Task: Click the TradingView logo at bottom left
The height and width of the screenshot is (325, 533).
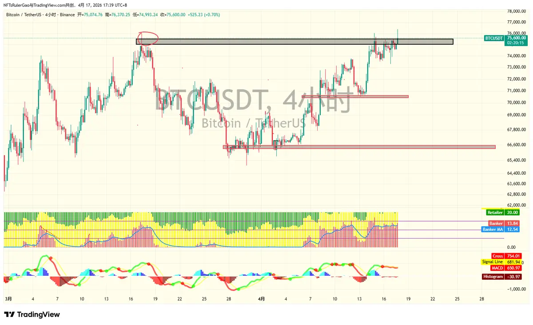Action: pos(32,314)
